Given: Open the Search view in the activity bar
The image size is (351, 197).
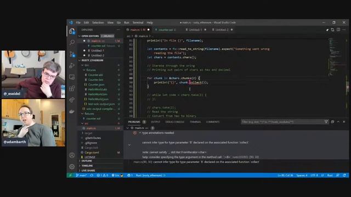Looking at the screenshot, I should (x=72, y=42).
